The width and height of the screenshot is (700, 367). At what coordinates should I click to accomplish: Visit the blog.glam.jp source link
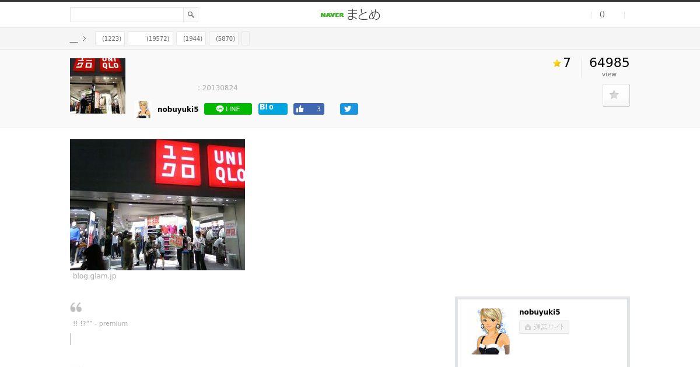tap(94, 276)
